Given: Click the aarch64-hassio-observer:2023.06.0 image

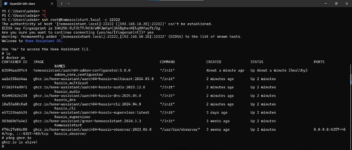Looking at the screenshot, I should [x=92, y=130].
